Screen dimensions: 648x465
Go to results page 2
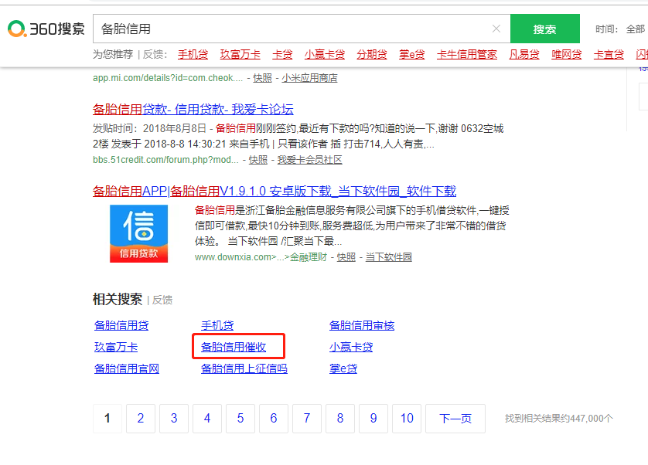point(141,419)
